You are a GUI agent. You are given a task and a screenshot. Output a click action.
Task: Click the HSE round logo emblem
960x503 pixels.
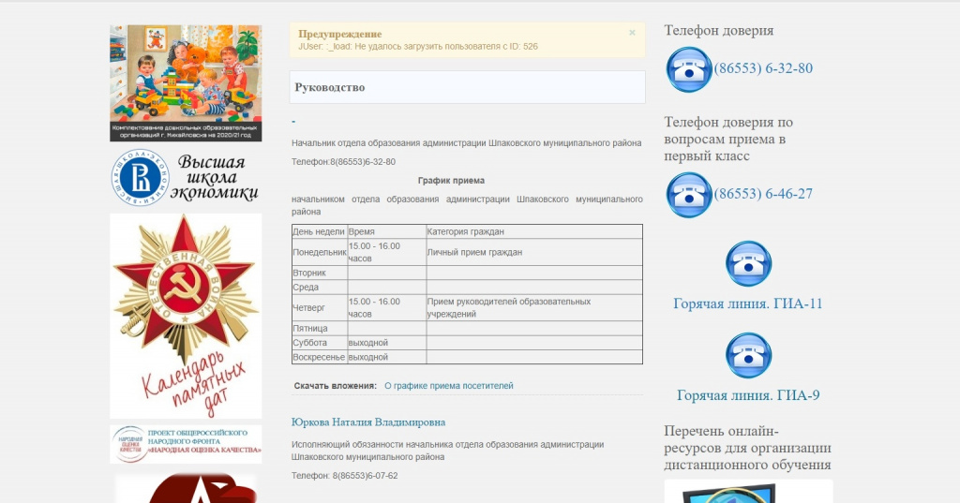click(141, 177)
